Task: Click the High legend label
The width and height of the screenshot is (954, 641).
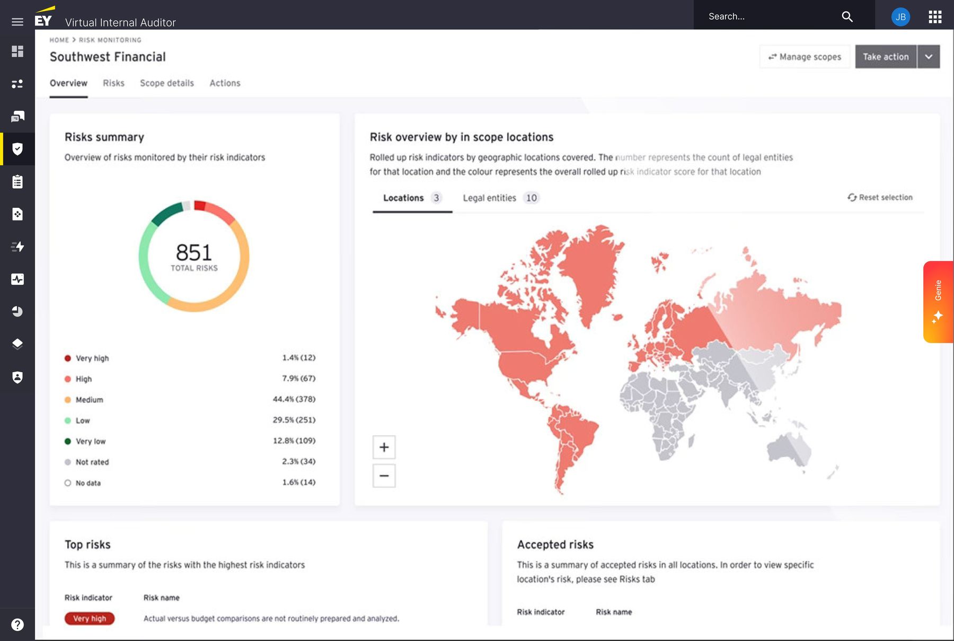Action: coord(83,379)
